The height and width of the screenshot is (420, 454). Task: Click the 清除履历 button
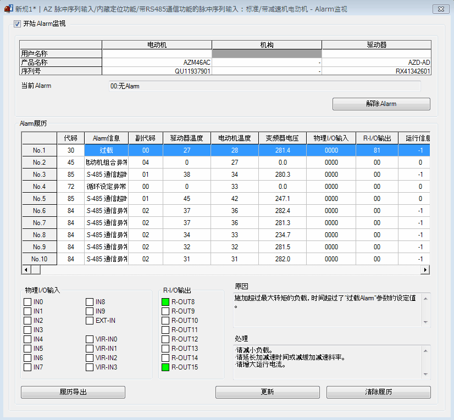point(378,392)
